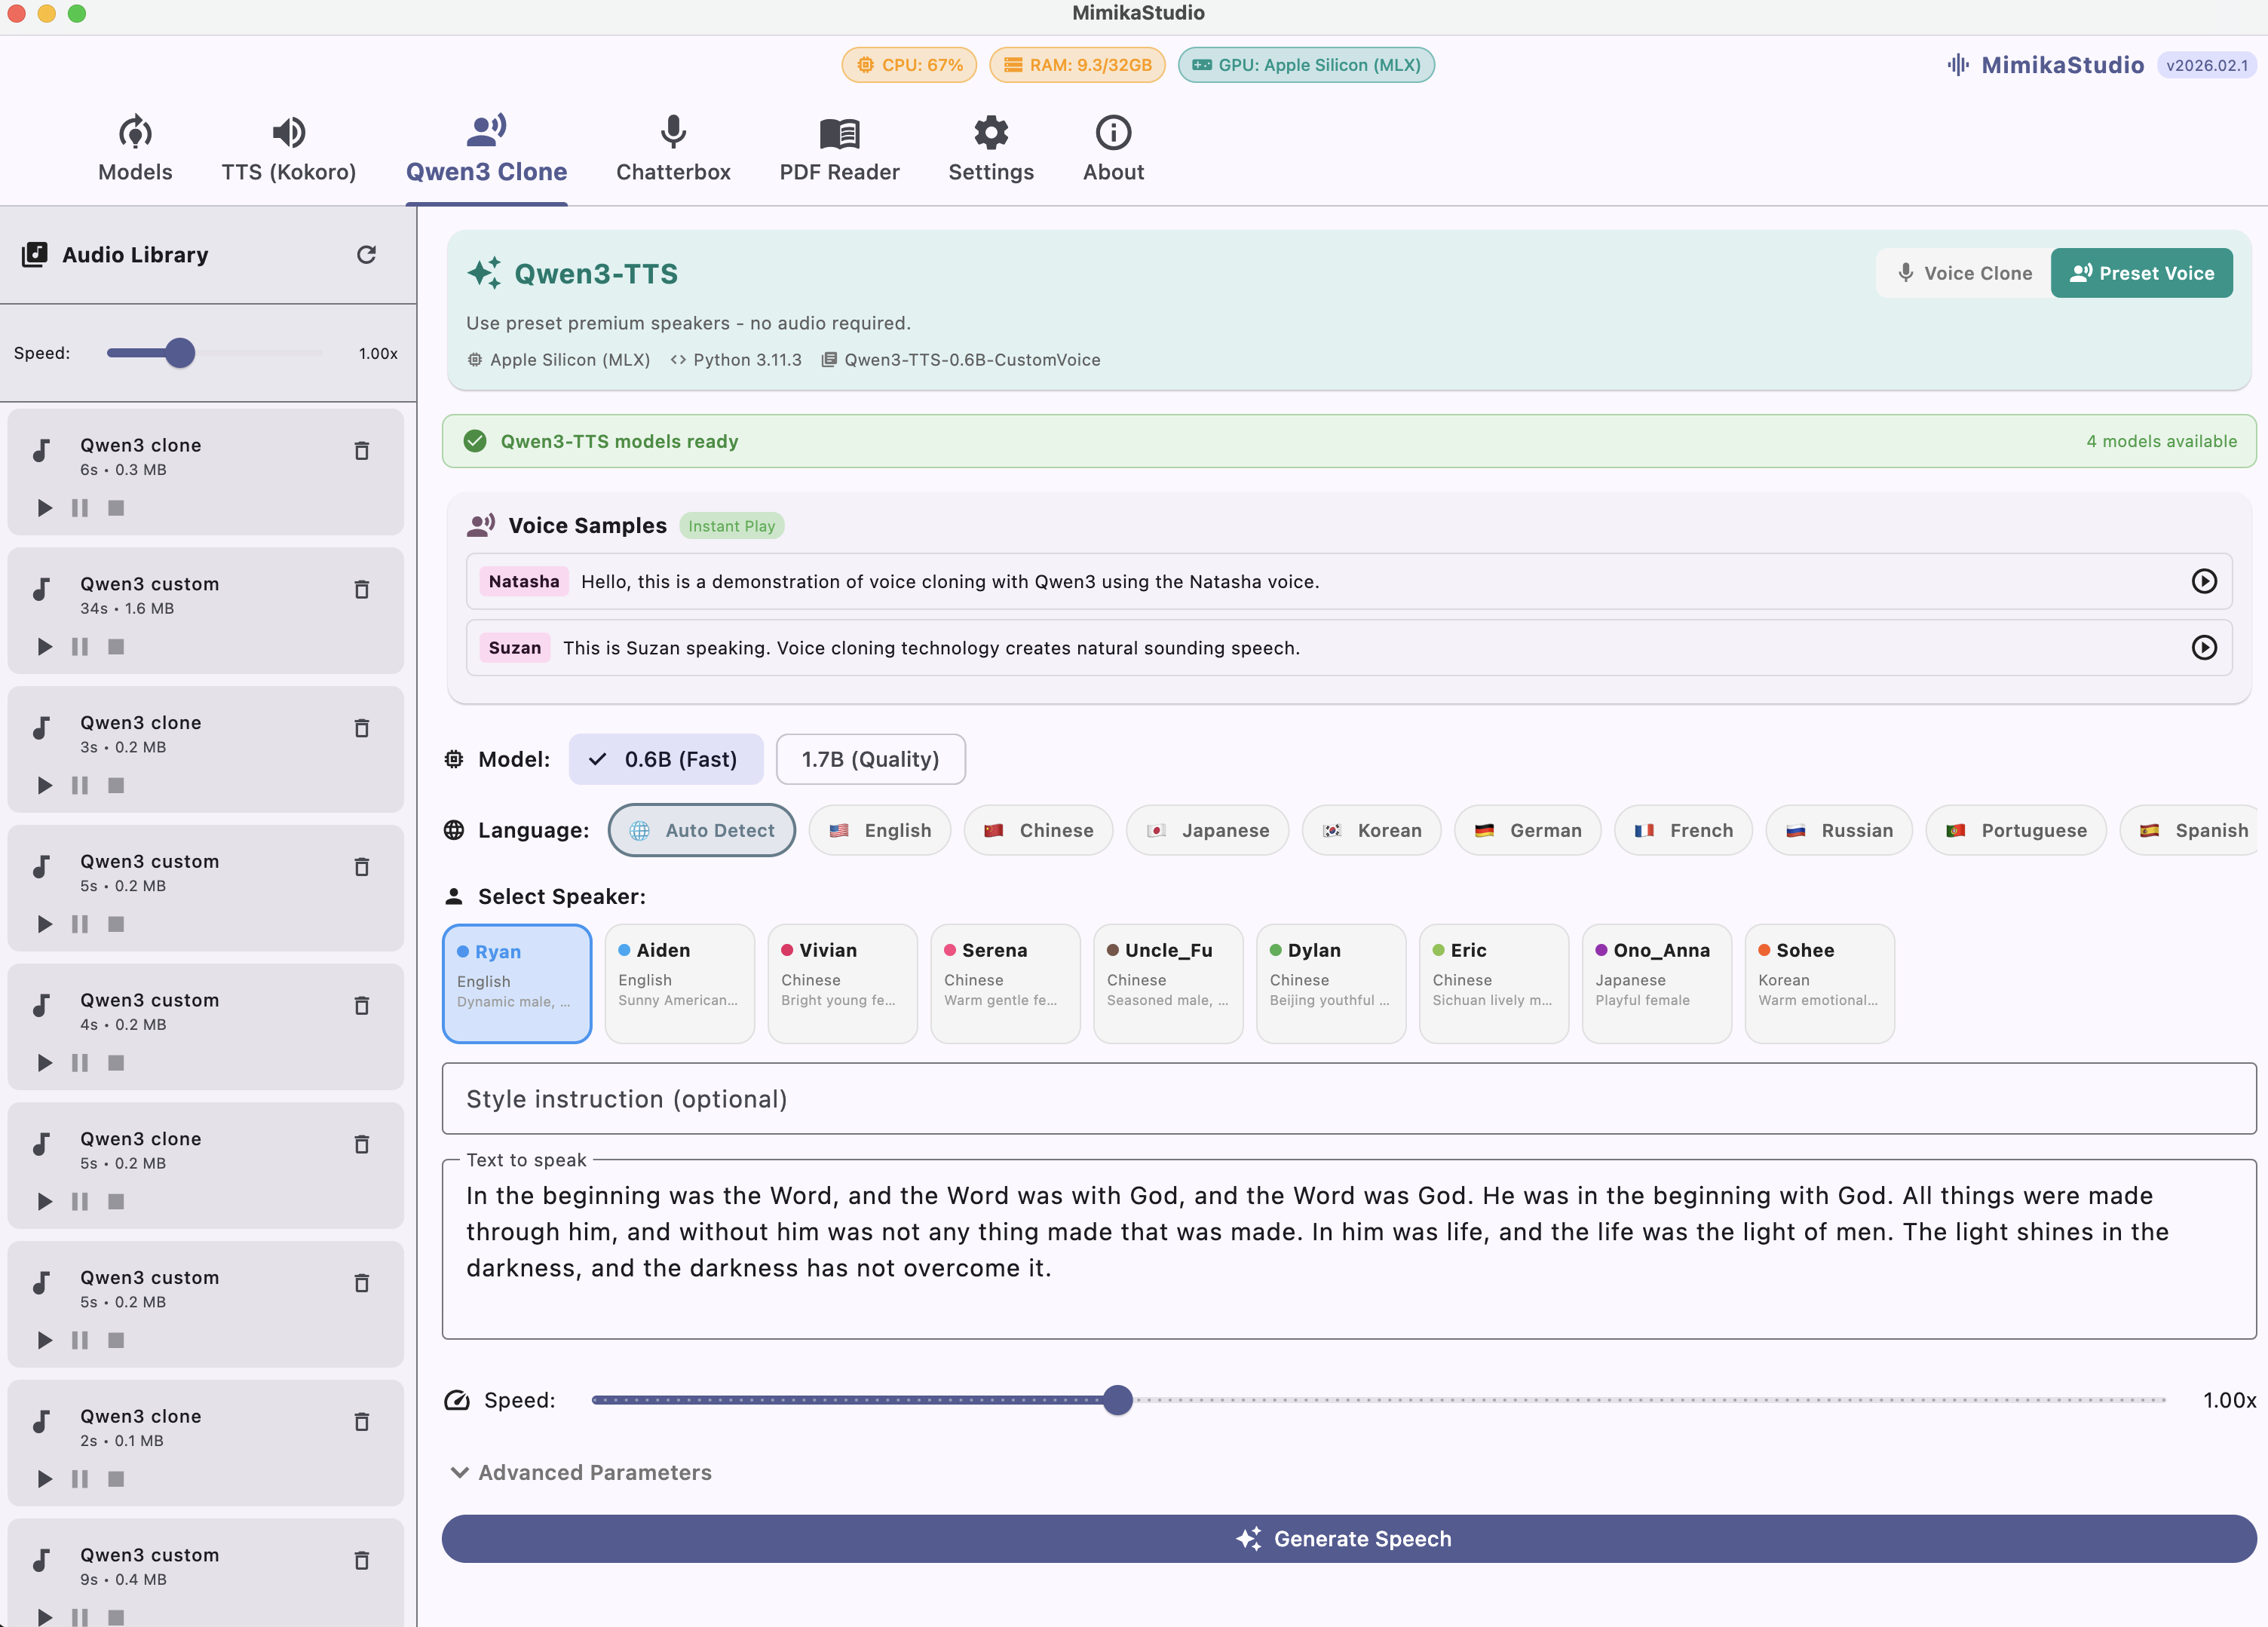Select the 1.7B (Quality) model
This screenshot has height=1627, width=2268.
pos(870,760)
